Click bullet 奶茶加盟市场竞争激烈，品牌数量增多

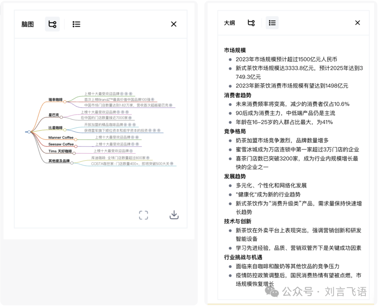282,140
